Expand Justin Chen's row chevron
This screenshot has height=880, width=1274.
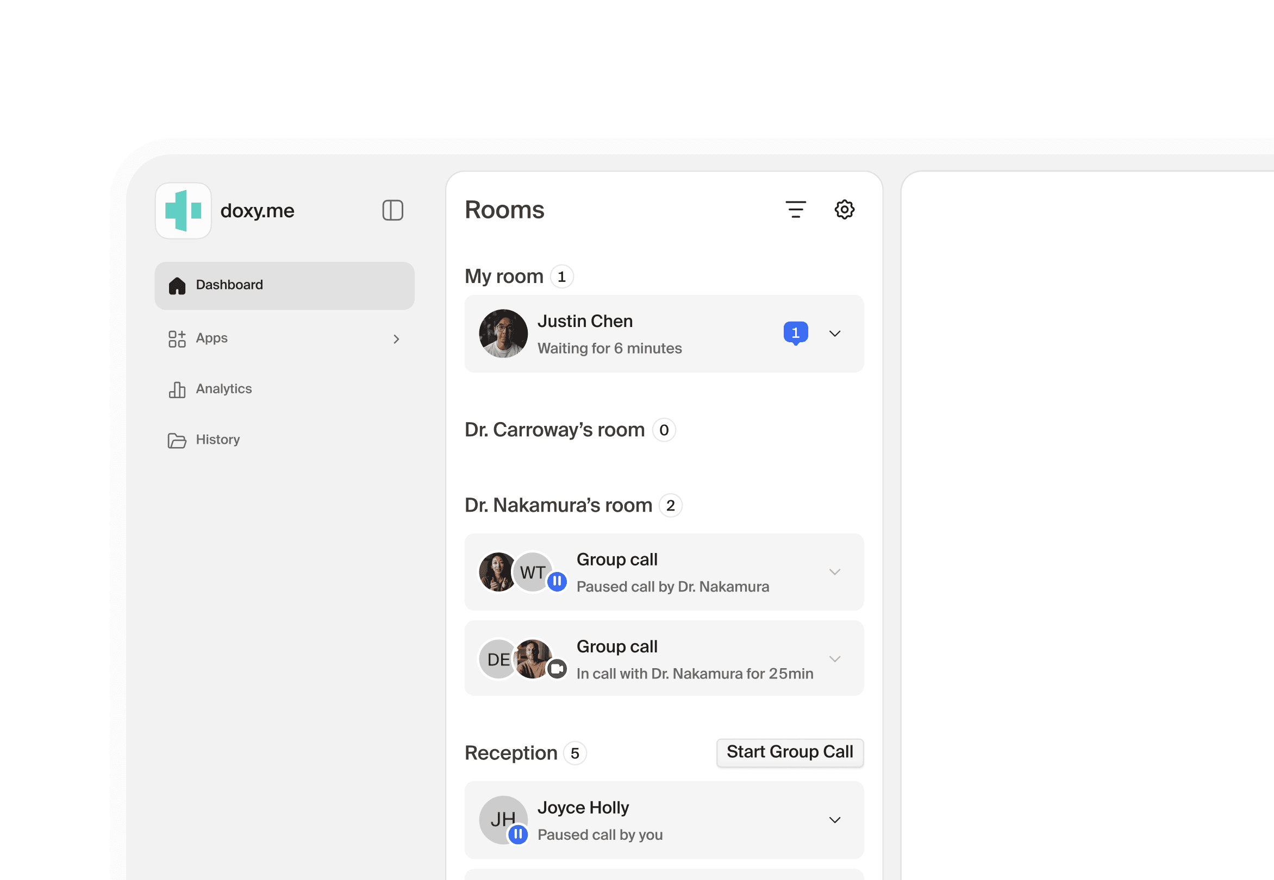coord(835,334)
